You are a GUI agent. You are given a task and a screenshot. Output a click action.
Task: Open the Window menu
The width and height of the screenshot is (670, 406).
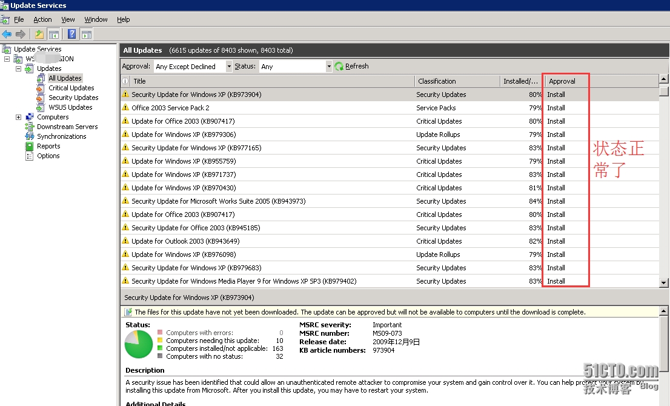96,19
